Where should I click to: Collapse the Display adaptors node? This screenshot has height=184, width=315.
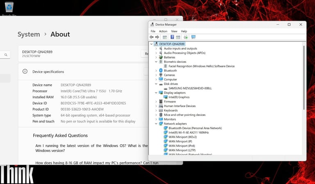coord(156,93)
